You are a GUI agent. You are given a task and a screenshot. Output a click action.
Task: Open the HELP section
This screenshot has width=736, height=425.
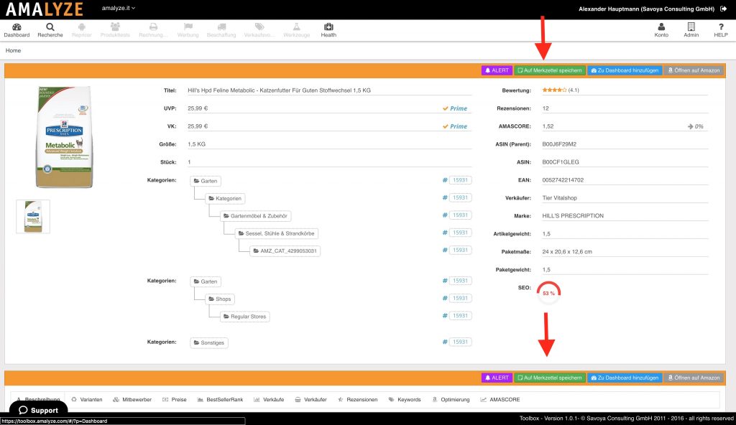pyautogui.click(x=721, y=30)
